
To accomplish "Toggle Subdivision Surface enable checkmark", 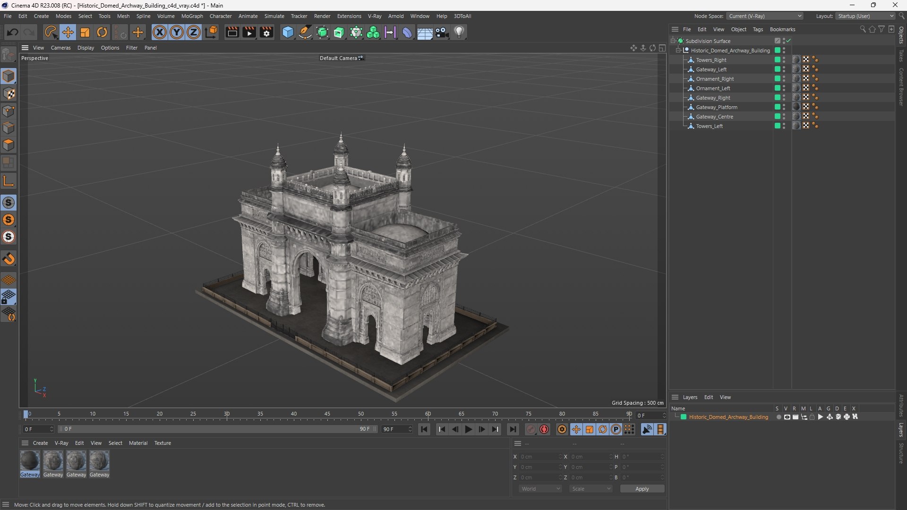I will coord(788,41).
